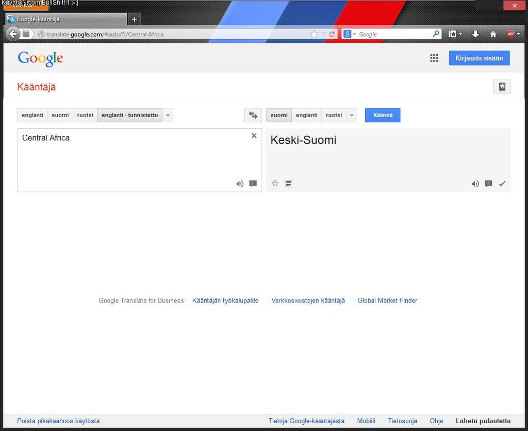Set englanti as target language
Viewport: 528px width, 431px height.
[x=306, y=115]
